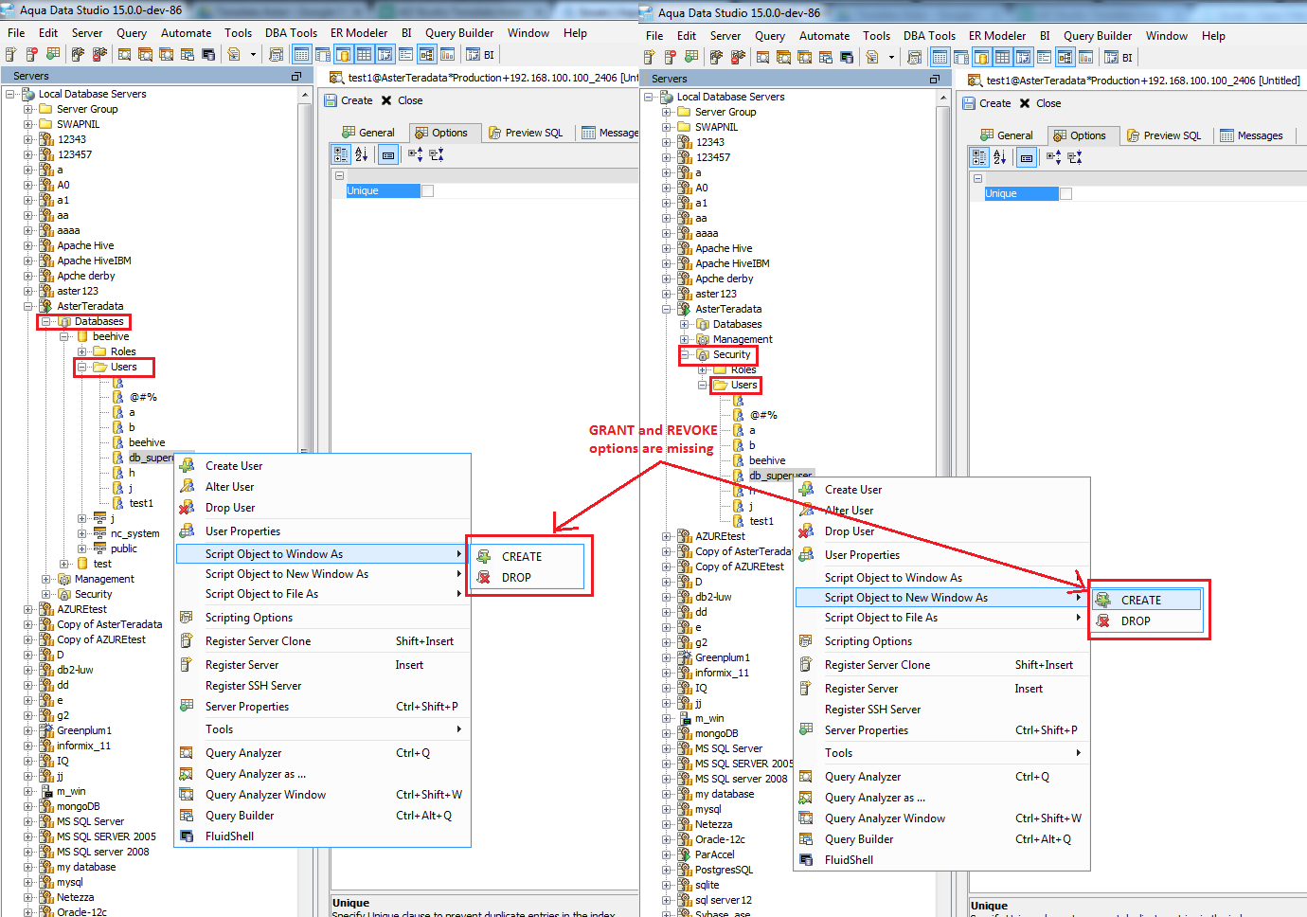Screen dimensions: 1307x917
Task: Click the chart-style toolbar icon in left window
Action: (x=447, y=54)
